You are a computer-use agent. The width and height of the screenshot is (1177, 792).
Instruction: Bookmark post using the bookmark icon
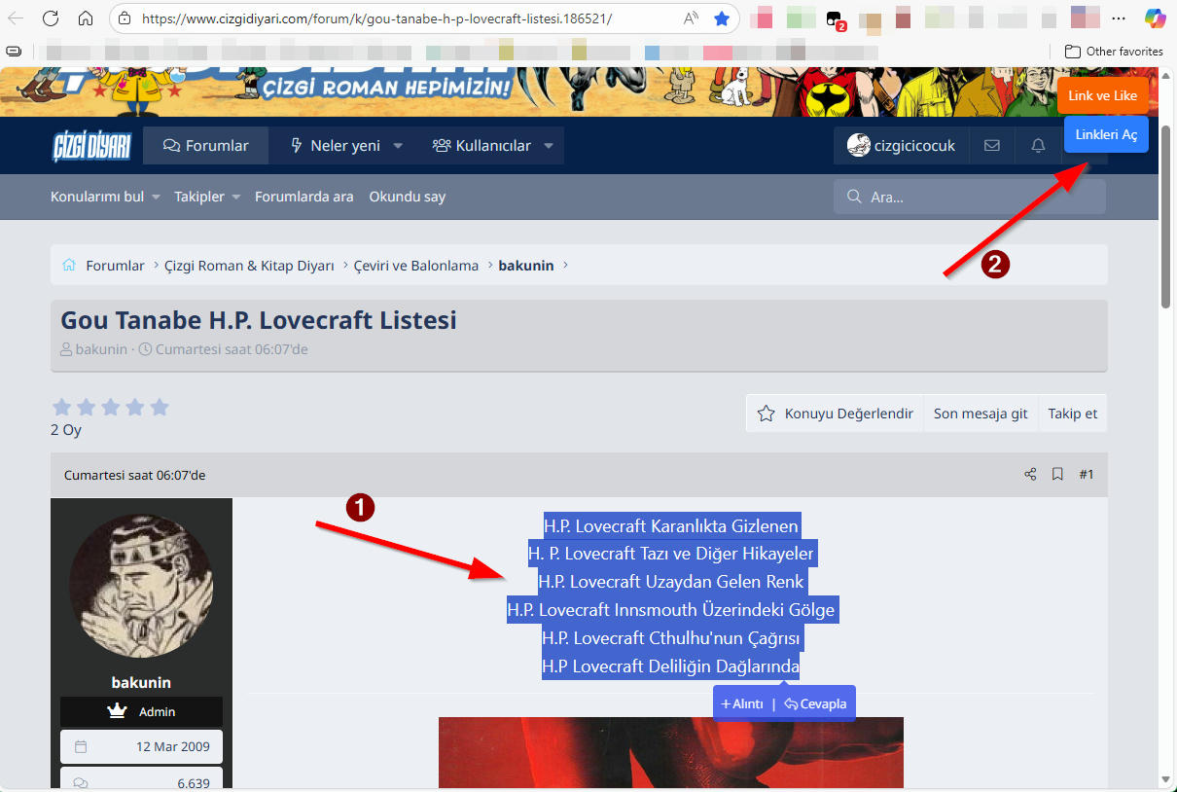tap(1057, 475)
